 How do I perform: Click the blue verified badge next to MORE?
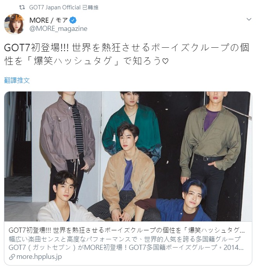[73, 20]
